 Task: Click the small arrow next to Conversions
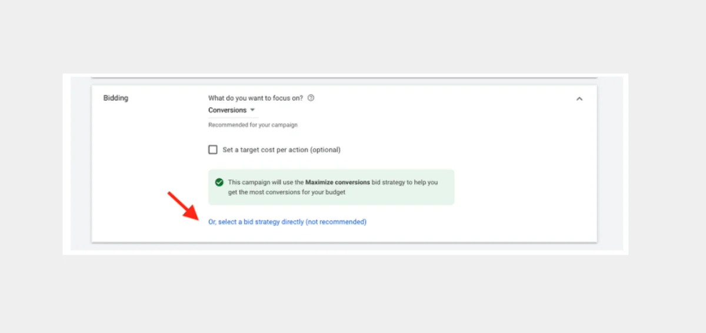252,110
